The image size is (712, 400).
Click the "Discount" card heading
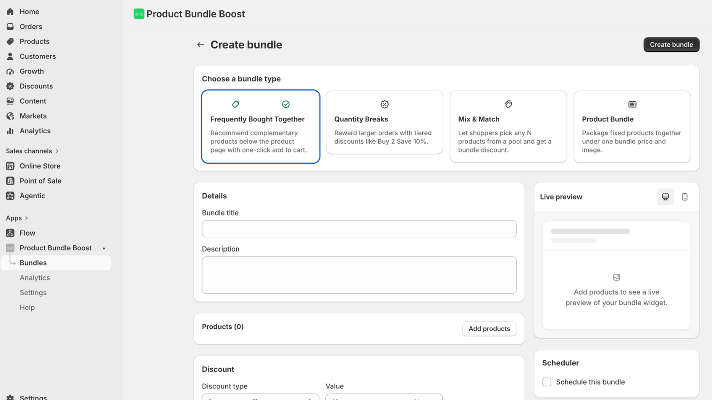[218, 369]
